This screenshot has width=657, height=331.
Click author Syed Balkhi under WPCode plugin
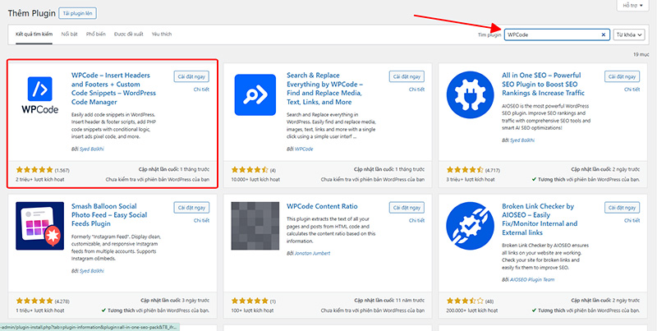(91, 149)
